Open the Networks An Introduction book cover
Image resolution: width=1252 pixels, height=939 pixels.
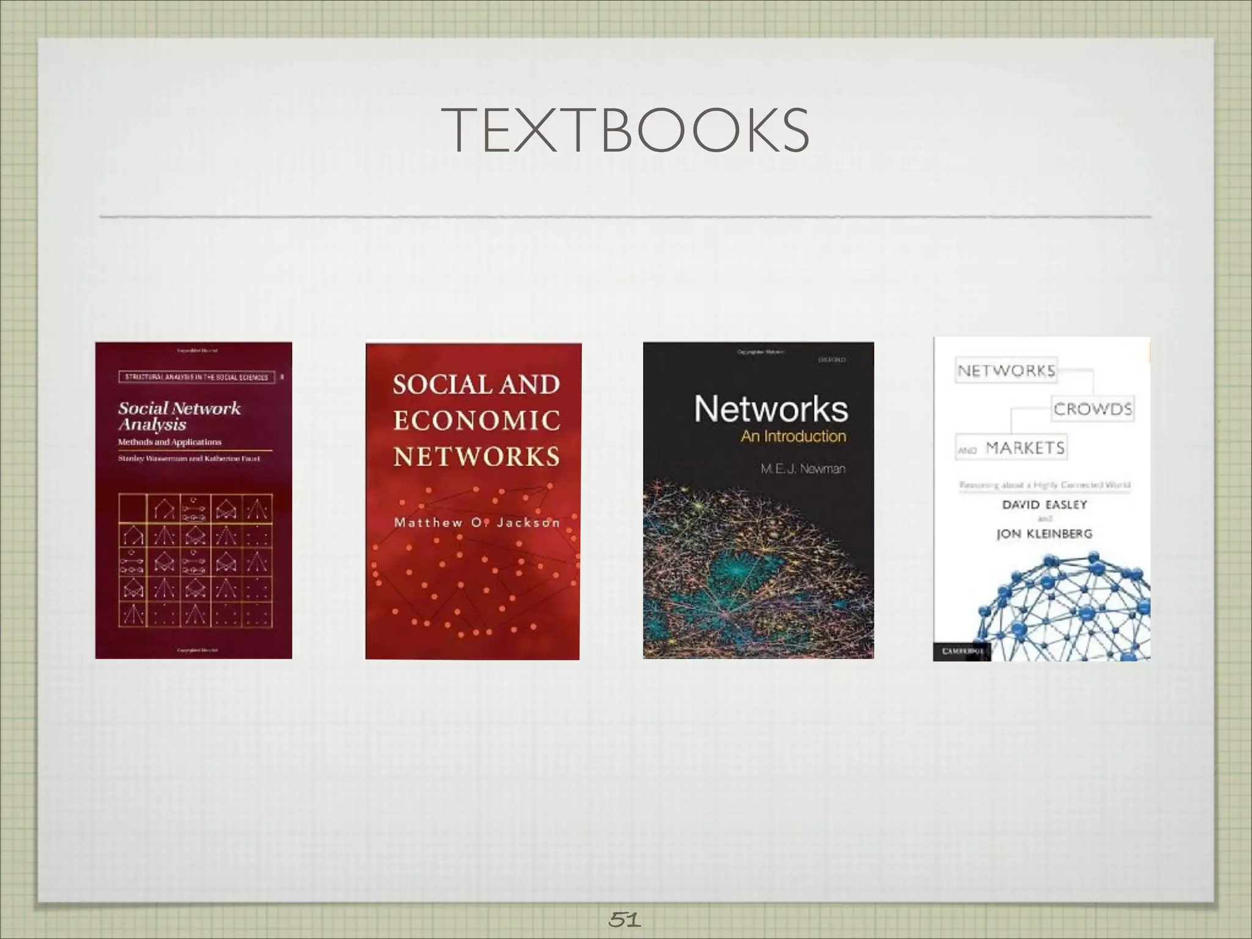pyautogui.click(x=758, y=500)
